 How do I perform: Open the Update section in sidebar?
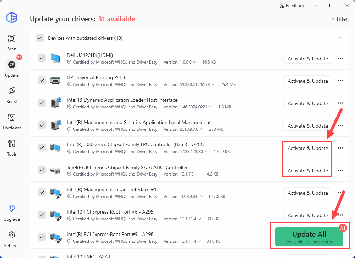pos(12,69)
